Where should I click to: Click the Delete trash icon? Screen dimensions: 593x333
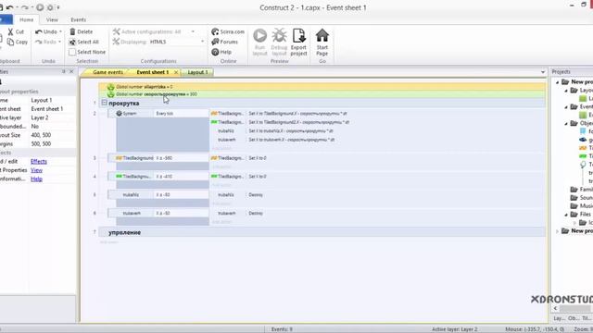[x=72, y=31]
